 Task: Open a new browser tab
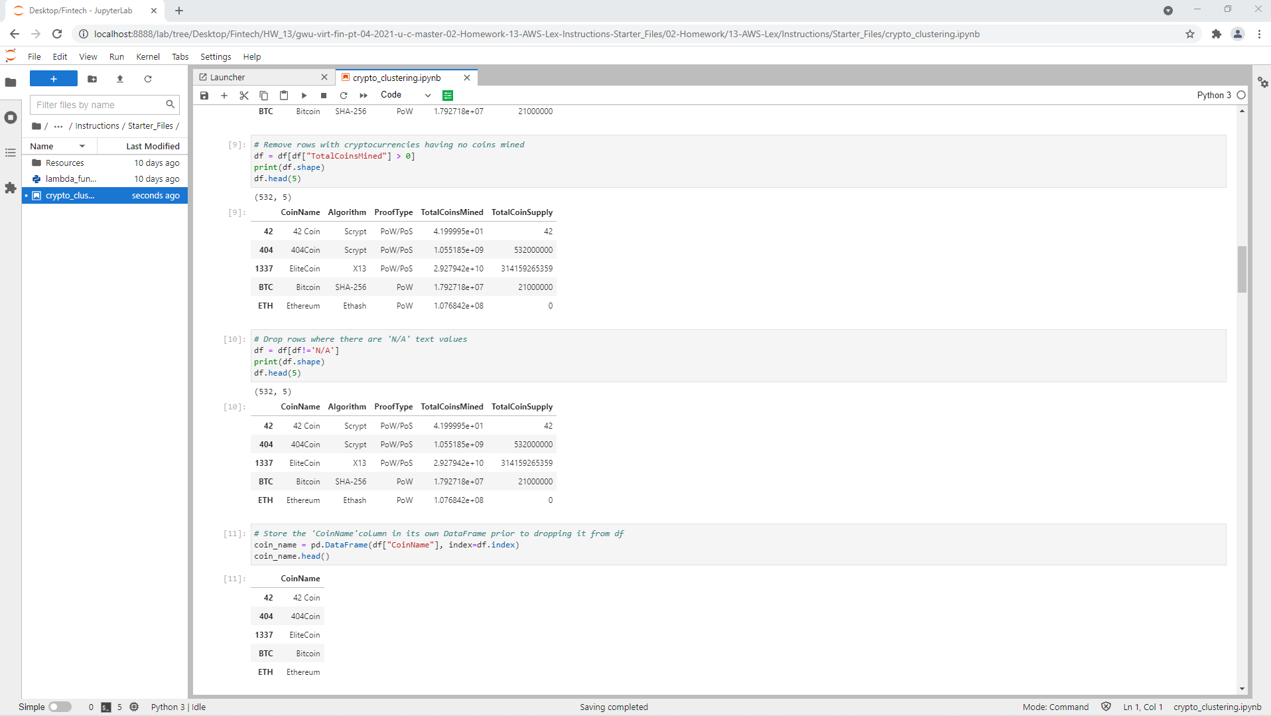pos(179,11)
